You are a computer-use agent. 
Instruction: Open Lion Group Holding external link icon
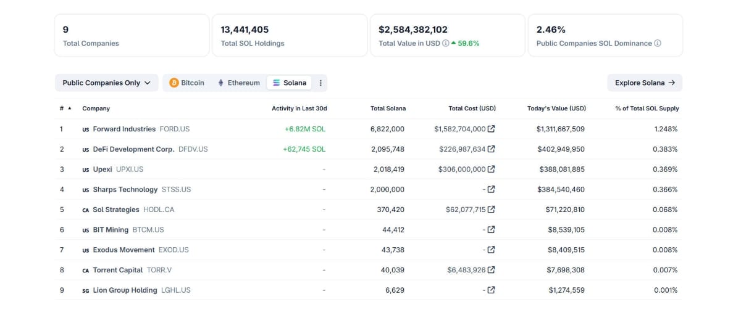pyautogui.click(x=491, y=290)
